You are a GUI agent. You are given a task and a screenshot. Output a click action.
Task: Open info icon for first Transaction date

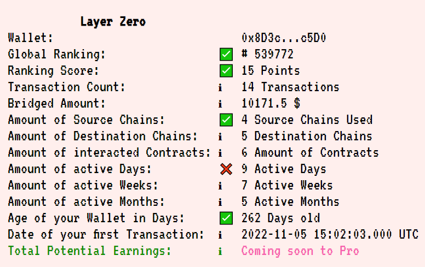220,235
